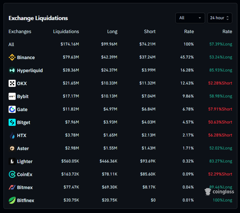Viewport: 240px width, 213px height.
Task: Click Lighter liquidations value $560.05K
Action: [x=70, y=161]
